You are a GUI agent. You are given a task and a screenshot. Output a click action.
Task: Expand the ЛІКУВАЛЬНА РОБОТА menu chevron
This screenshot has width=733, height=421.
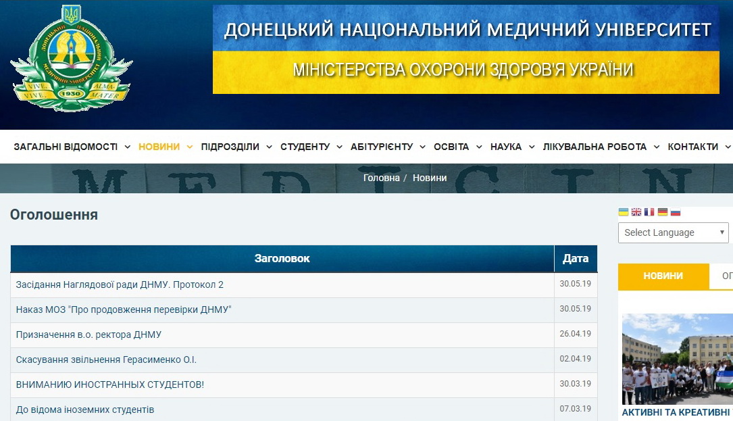coord(657,147)
